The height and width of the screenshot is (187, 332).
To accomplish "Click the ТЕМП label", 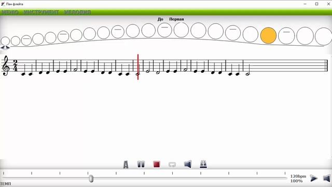I will click(6, 184).
